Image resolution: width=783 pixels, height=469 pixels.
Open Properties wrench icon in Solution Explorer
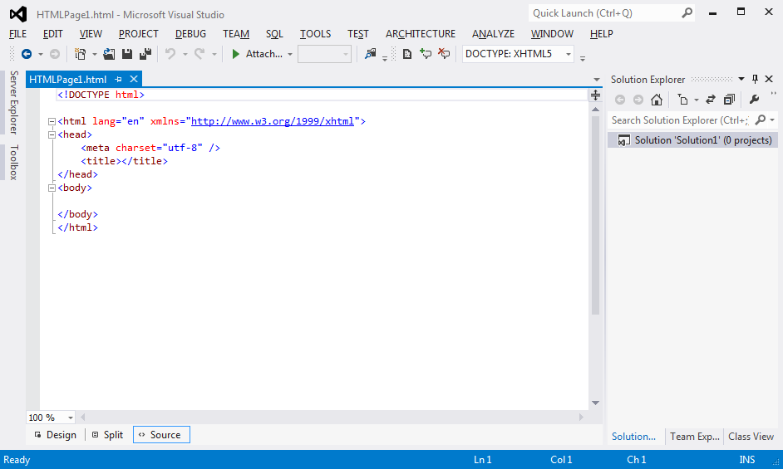click(755, 100)
